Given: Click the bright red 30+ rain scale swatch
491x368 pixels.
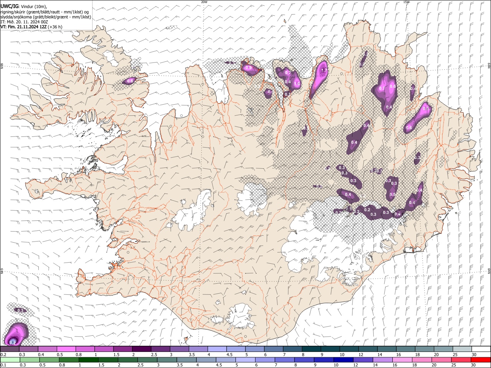Looking at the screenshot, I should (481, 360).
